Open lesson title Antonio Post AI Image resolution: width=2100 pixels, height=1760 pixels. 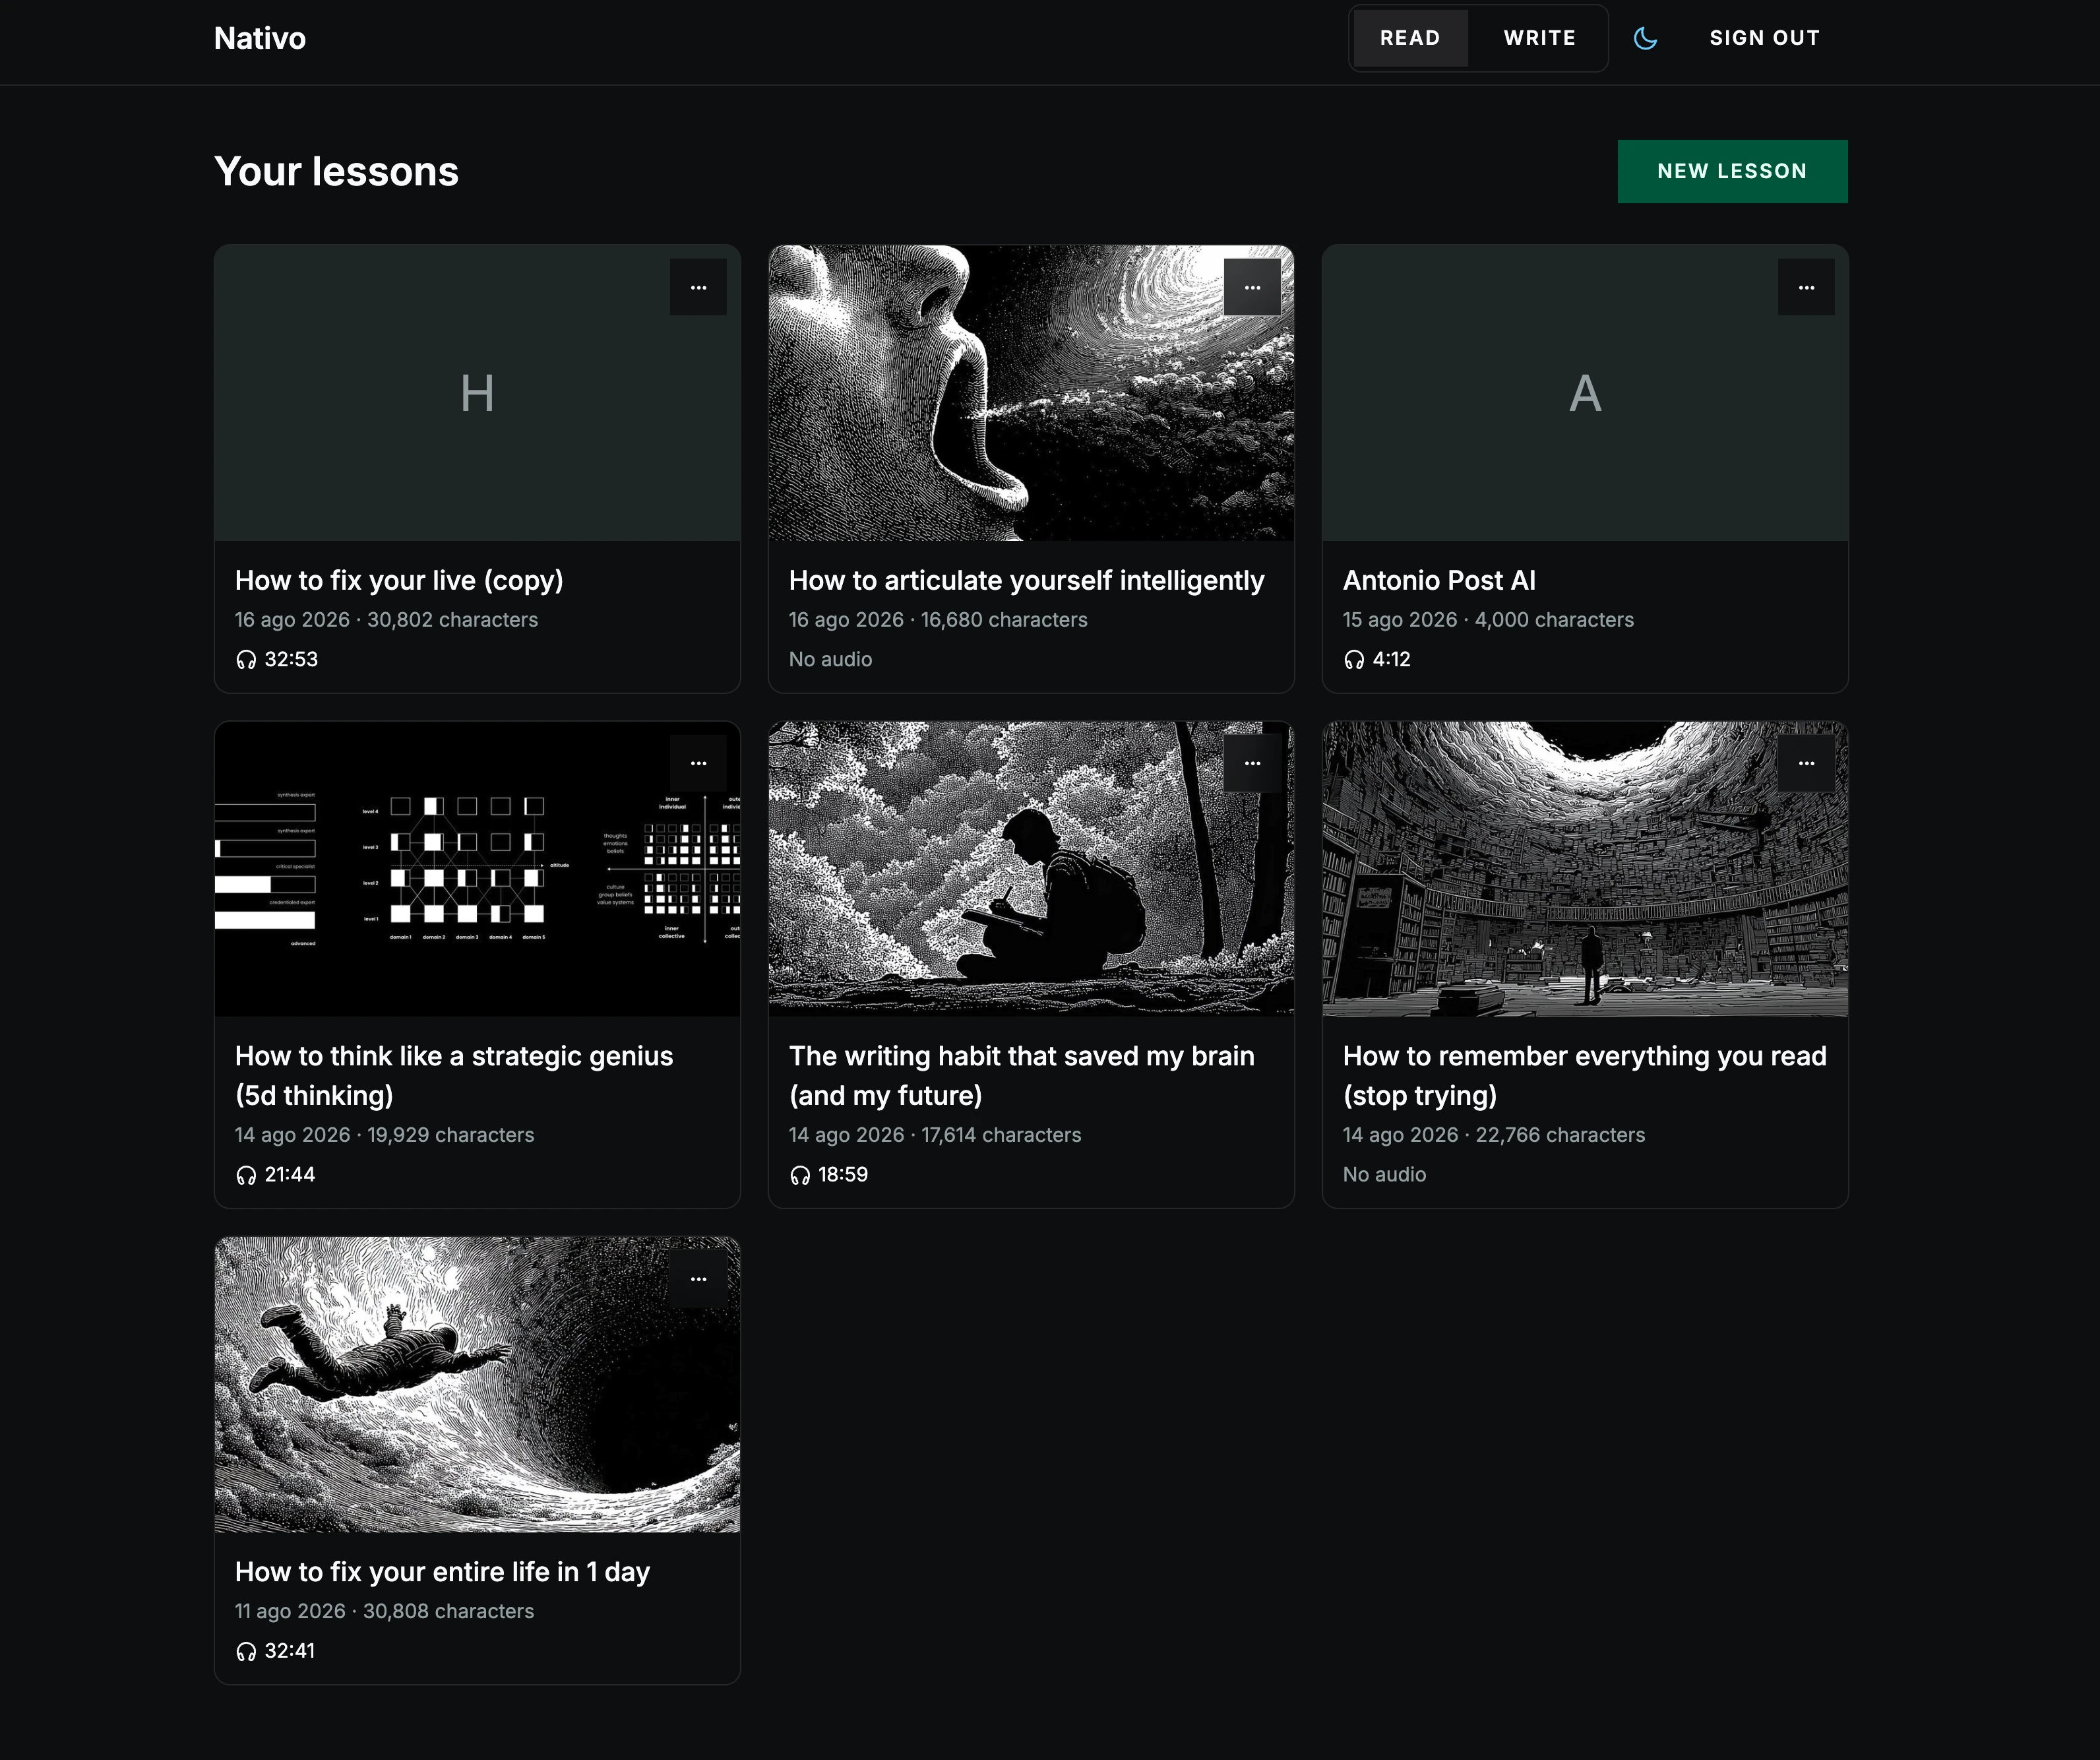pyautogui.click(x=1439, y=580)
